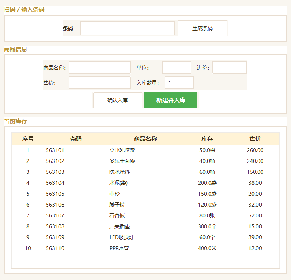
Task: Click price value 52.00
Action: tap(255, 215)
